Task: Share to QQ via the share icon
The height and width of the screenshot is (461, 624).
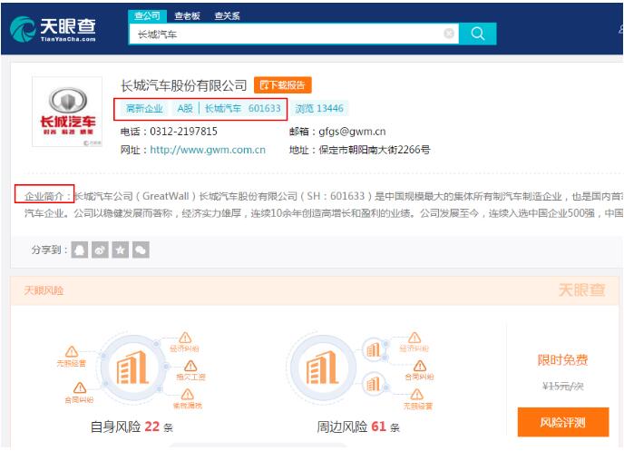Action: click(80, 250)
